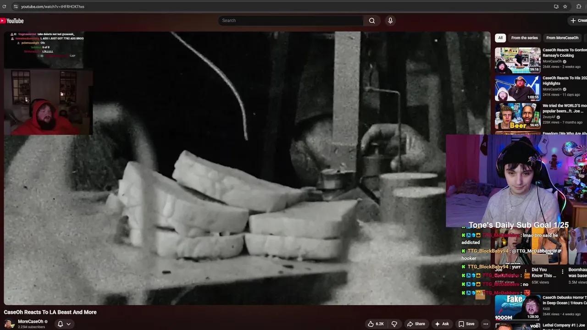Open the Beer 56:45 video thumbnail

click(x=518, y=116)
